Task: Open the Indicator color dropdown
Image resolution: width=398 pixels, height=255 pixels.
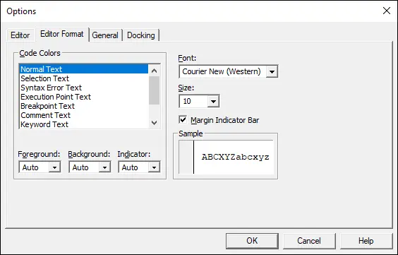Action: 154,167
